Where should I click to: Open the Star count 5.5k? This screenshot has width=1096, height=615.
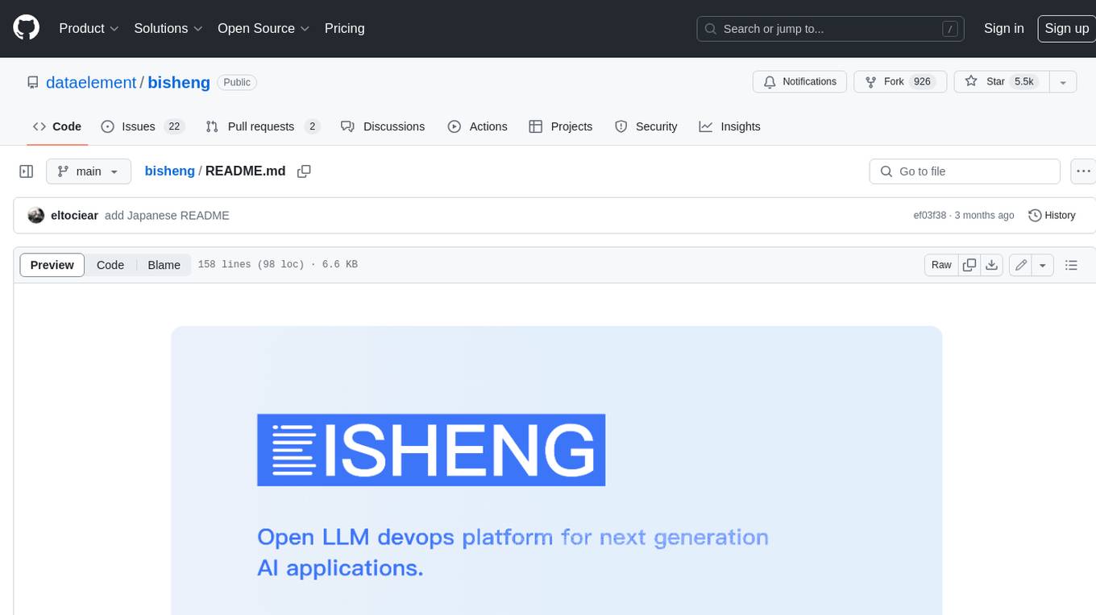[1023, 81]
